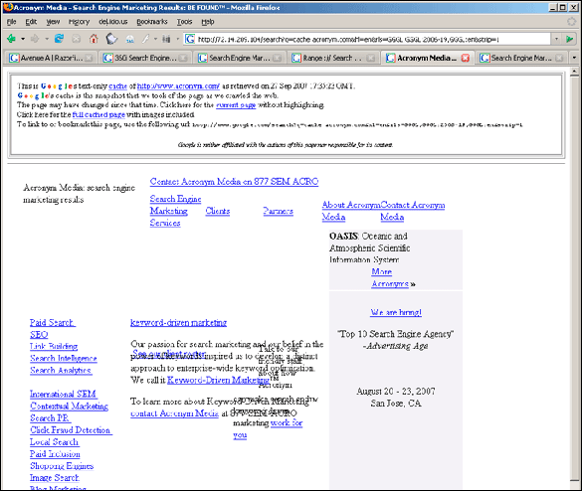Open the About Acronym Media link

pyautogui.click(x=351, y=211)
